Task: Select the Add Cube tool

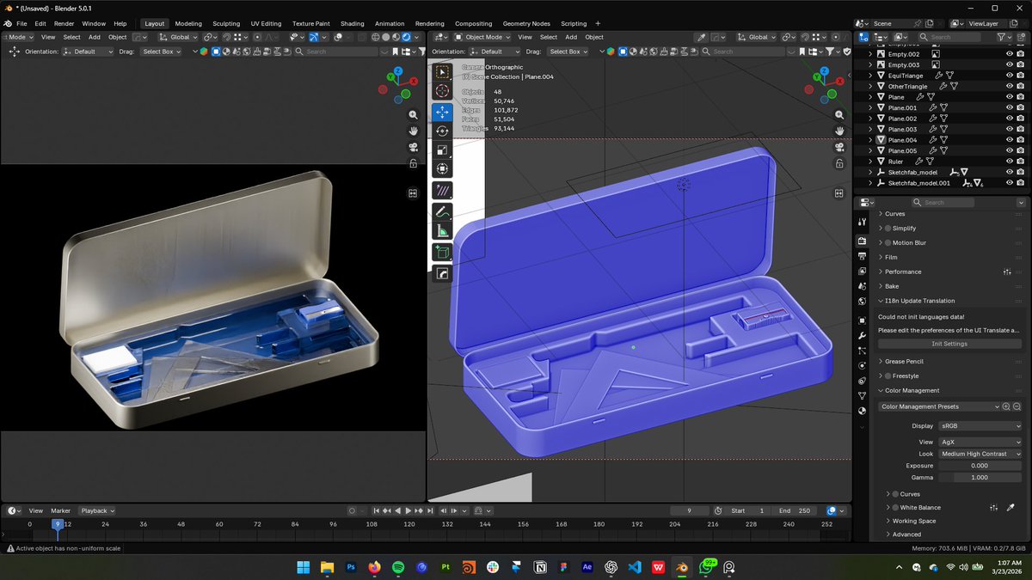Action: point(442,252)
